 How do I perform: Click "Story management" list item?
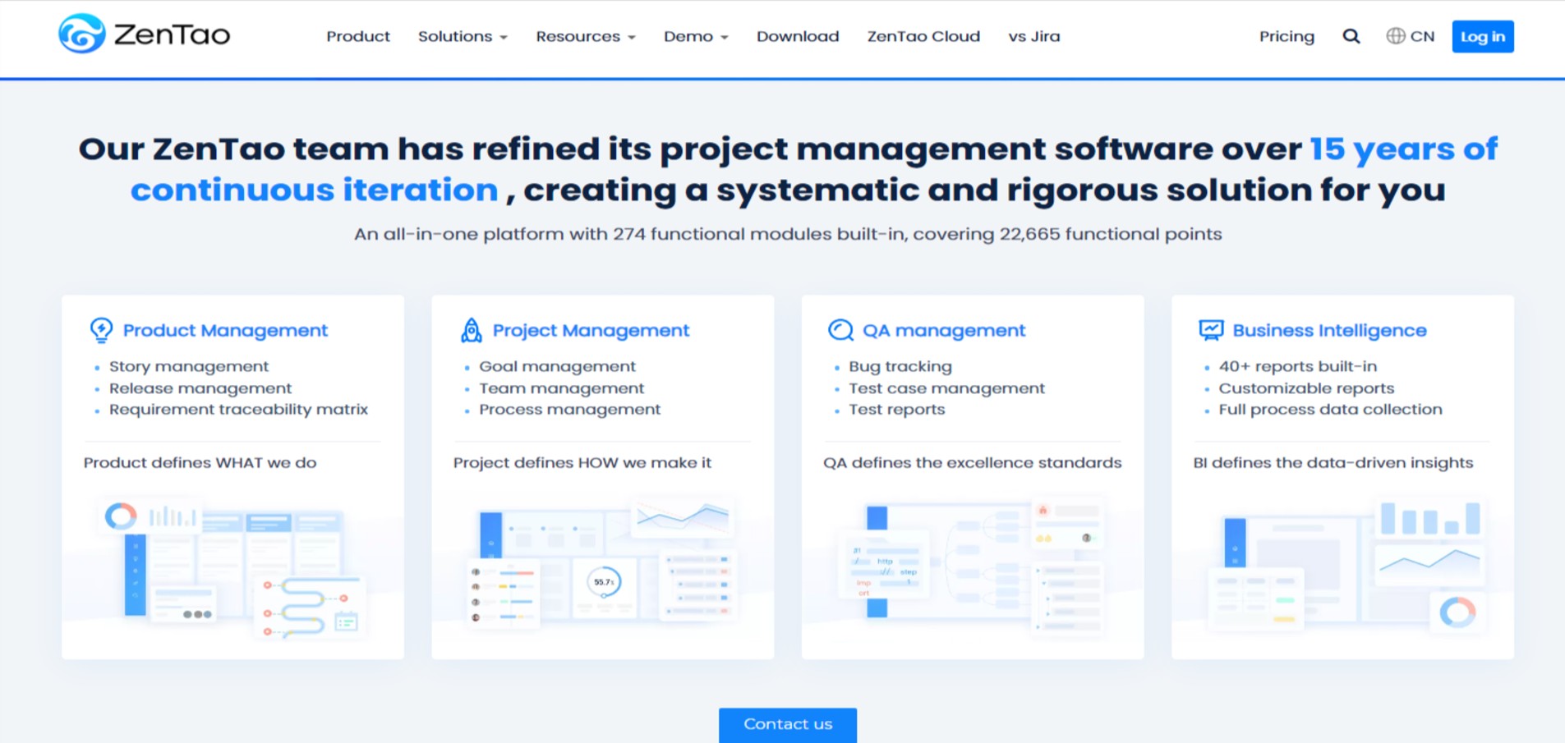pyautogui.click(x=189, y=366)
